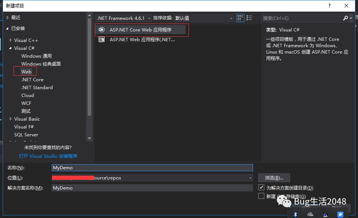Screen dimensions: 358x218
Task: Select 'ASP.NET Web 应用程序(.NET...' template text
Action: pos(142,40)
